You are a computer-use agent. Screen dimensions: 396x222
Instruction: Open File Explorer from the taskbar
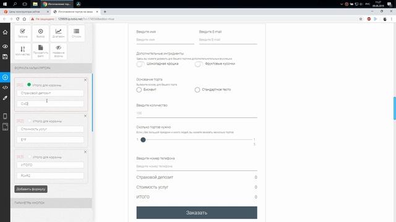(x=35, y=4)
